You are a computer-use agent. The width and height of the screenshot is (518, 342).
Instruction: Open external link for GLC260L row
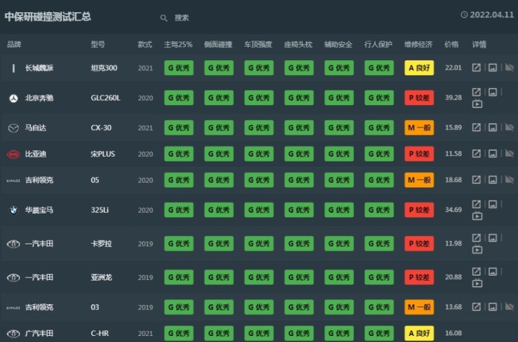[476, 92]
